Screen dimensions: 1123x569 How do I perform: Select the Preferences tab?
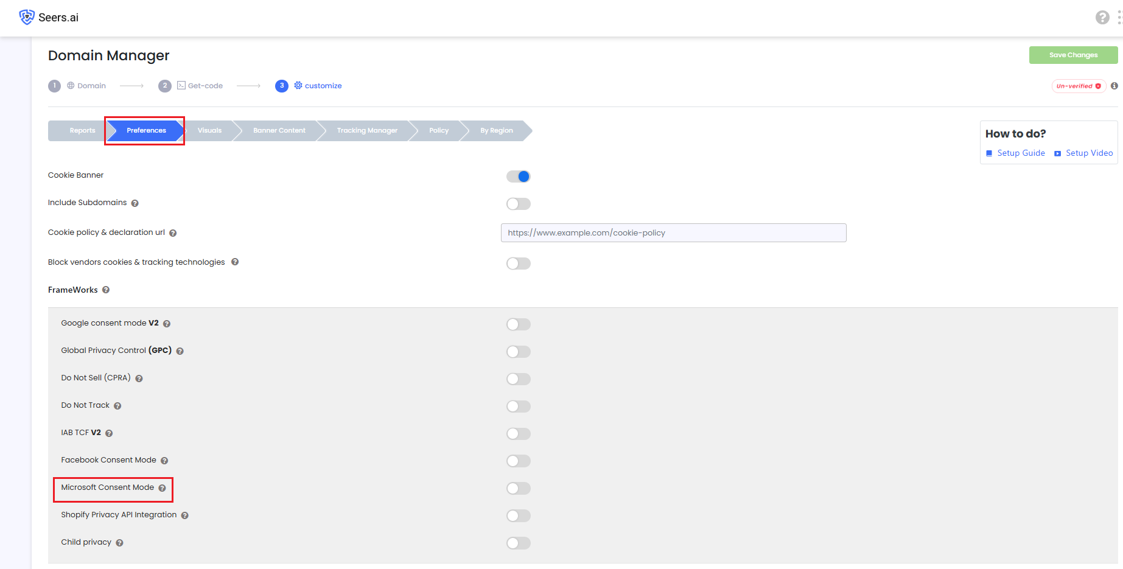click(x=146, y=131)
